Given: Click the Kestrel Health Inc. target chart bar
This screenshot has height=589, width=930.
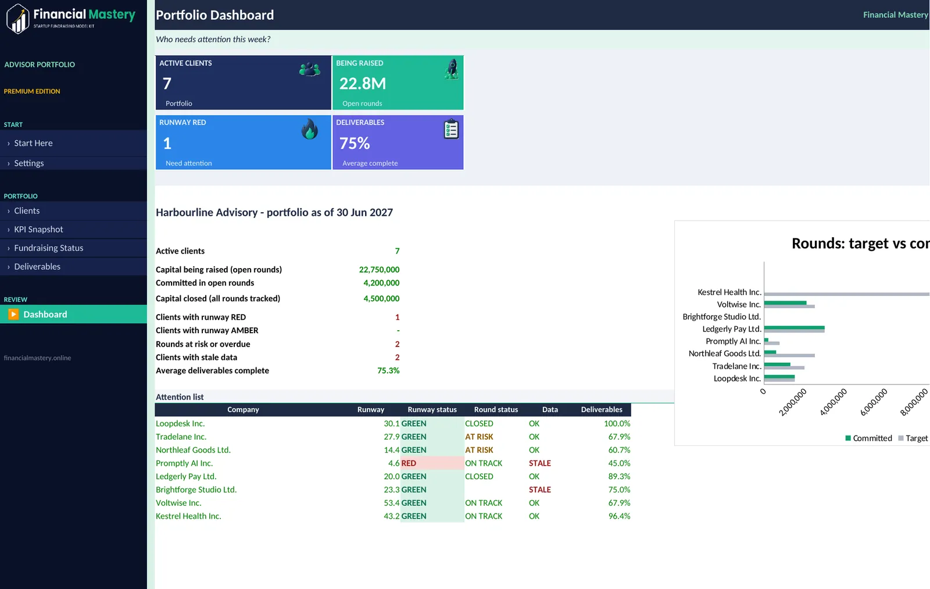Looking at the screenshot, I should pyautogui.click(x=847, y=294).
